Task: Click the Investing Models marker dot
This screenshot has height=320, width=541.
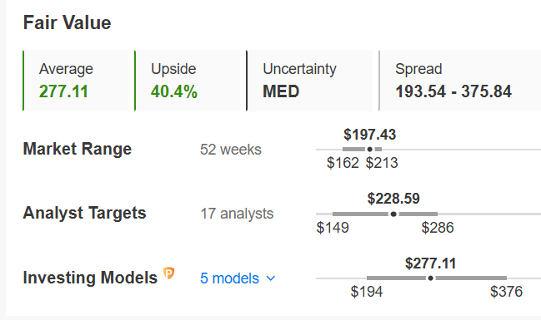Action: click(x=431, y=278)
